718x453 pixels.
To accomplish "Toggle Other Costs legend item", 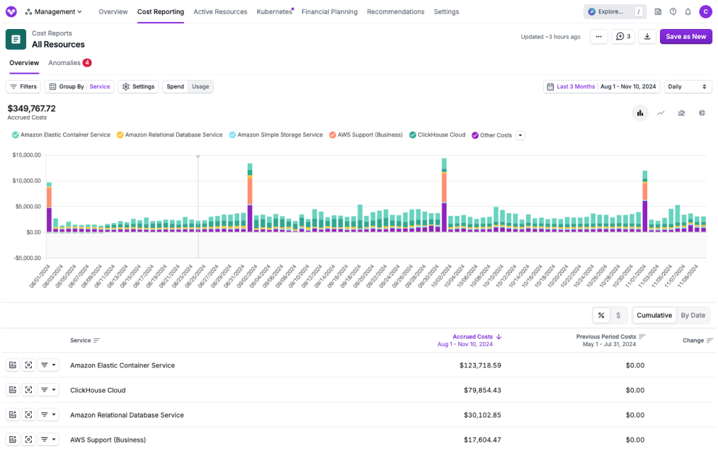I will pos(492,135).
